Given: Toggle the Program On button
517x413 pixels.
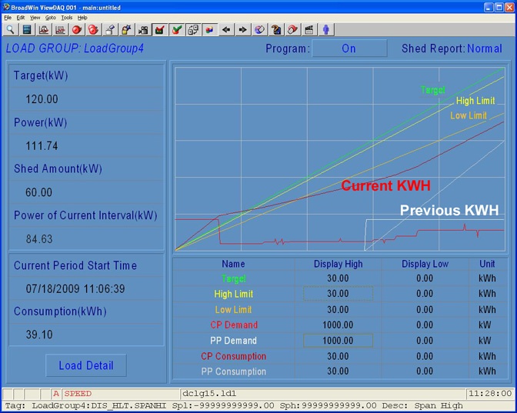Looking at the screenshot, I should (x=349, y=48).
